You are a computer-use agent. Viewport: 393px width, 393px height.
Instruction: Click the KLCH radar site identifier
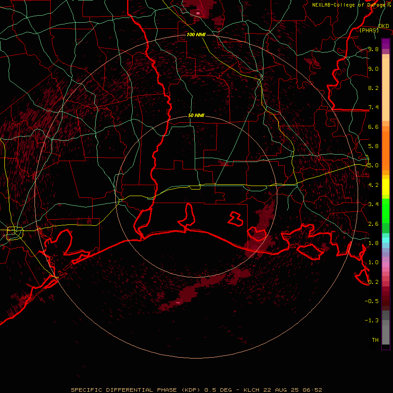[x=252, y=390]
